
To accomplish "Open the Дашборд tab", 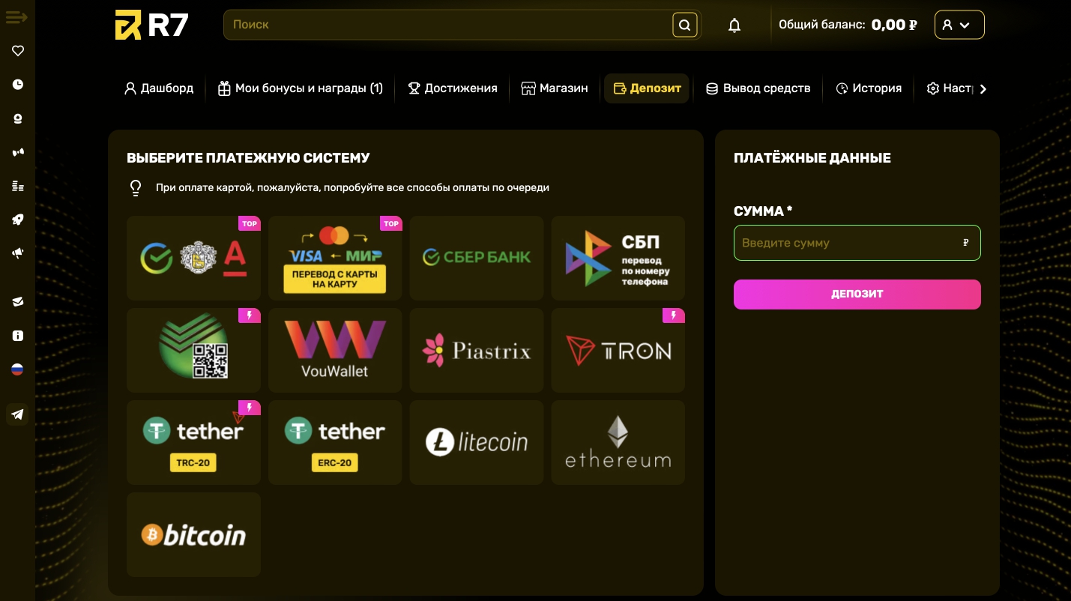I will click(x=159, y=88).
